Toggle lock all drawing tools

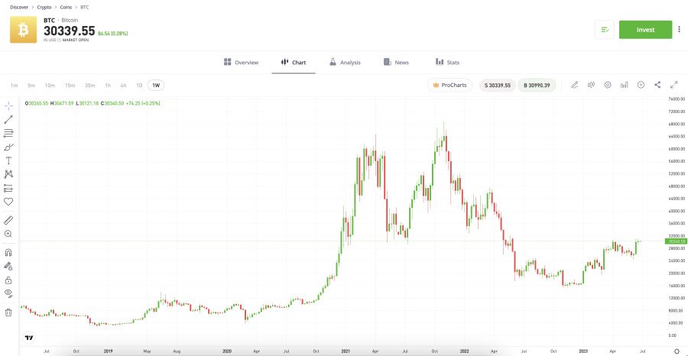click(8, 280)
